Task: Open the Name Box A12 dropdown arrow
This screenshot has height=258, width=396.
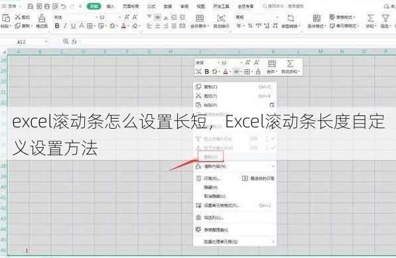Action: (x=46, y=42)
